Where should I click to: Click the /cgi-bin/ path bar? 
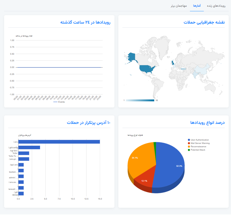pyautogui.click(x=24, y=153)
